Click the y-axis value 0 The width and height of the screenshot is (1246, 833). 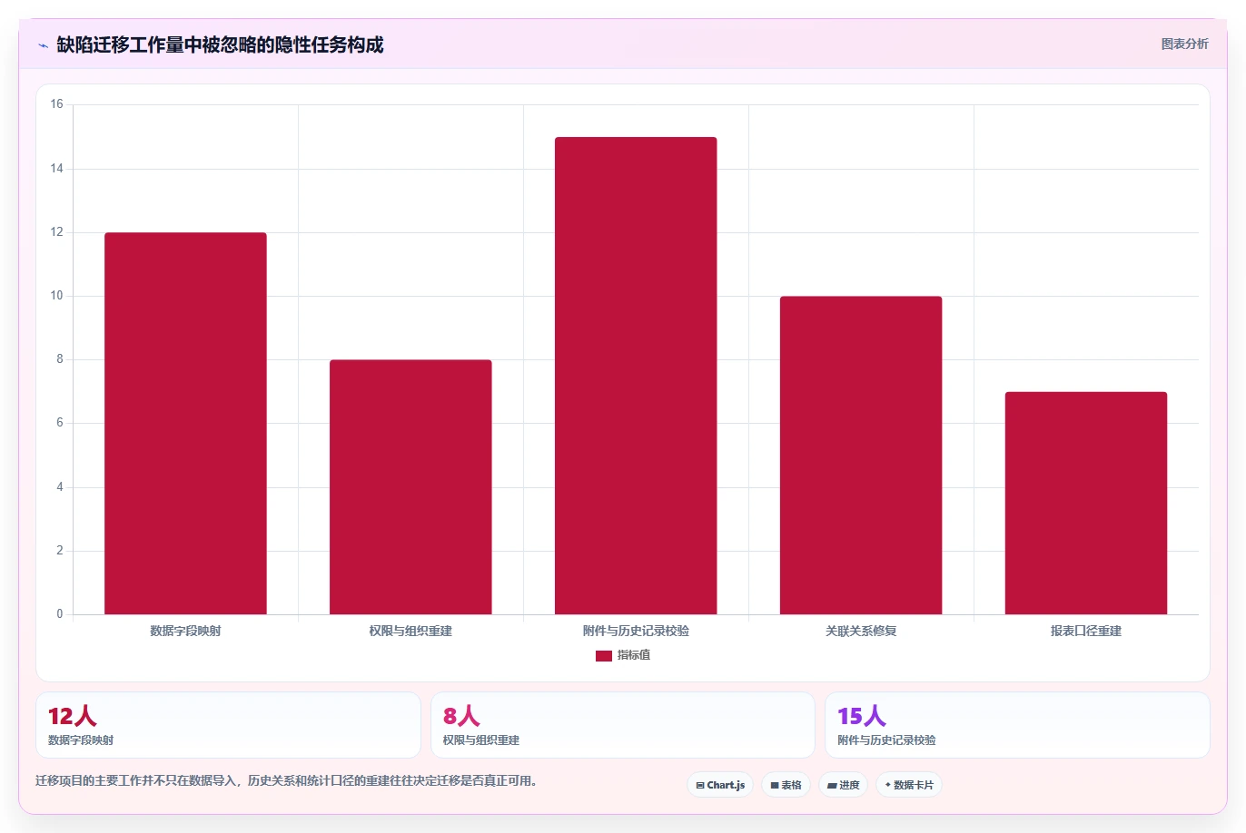click(x=60, y=614)
